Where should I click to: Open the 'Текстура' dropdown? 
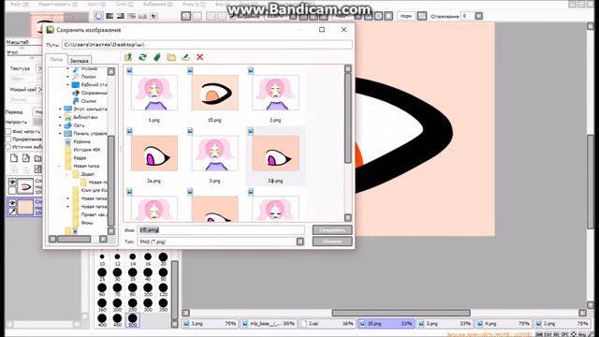pos(39,68)
